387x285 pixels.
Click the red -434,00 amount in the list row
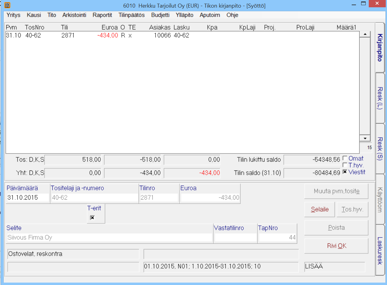(108, 36)
